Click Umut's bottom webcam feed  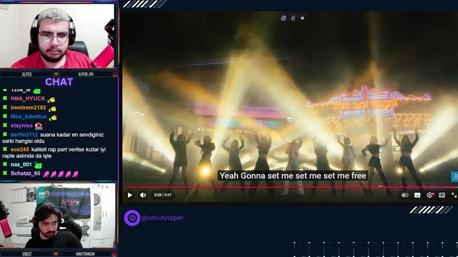click(57, 216)
